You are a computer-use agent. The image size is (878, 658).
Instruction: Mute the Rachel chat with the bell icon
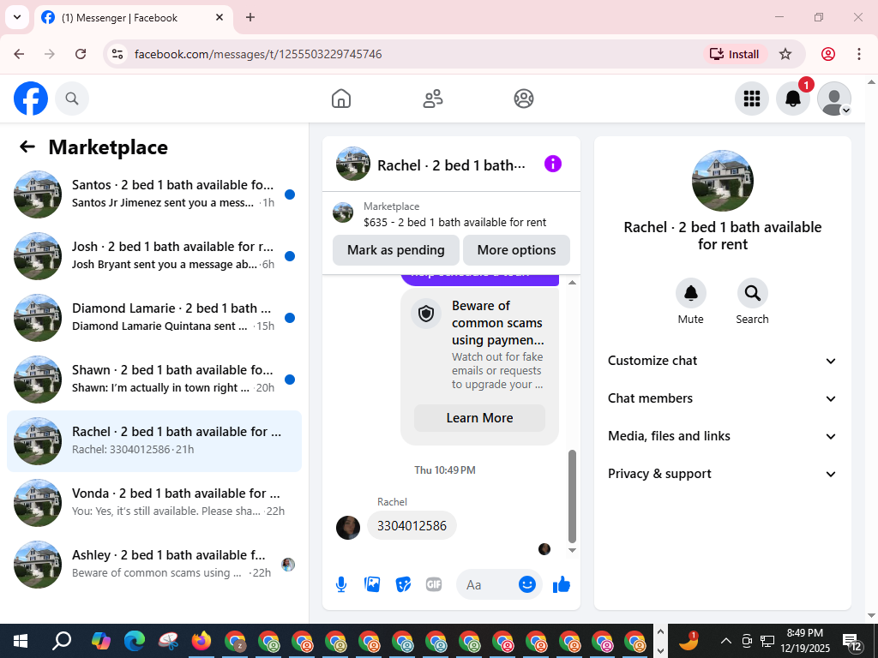coord(690,293)
